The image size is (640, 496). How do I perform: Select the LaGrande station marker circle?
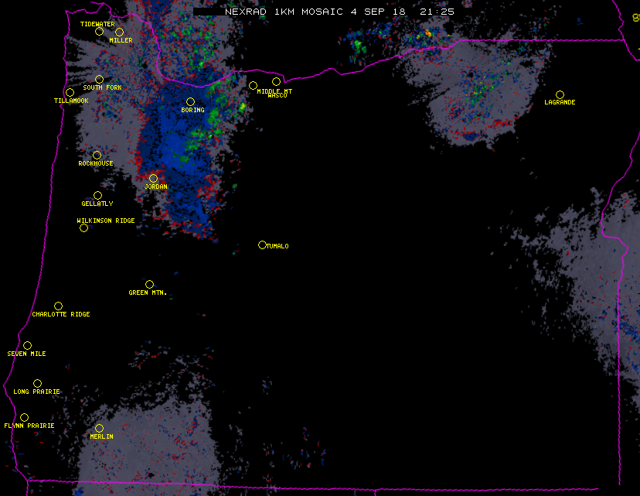pyautogui.click(x=560, y=94)
